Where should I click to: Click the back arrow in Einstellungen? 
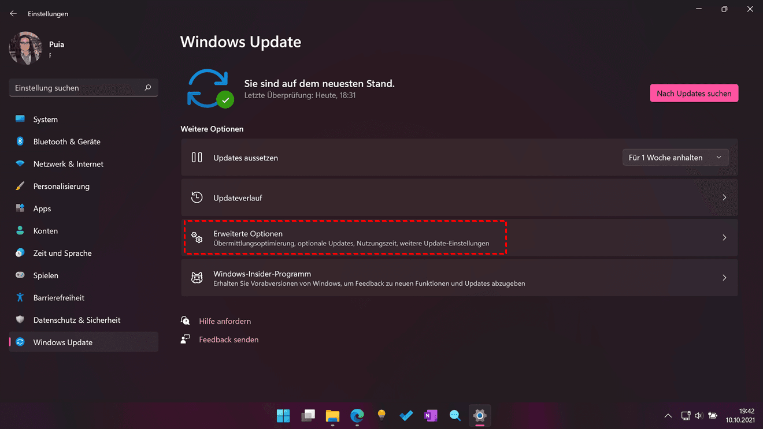point(13,13)
